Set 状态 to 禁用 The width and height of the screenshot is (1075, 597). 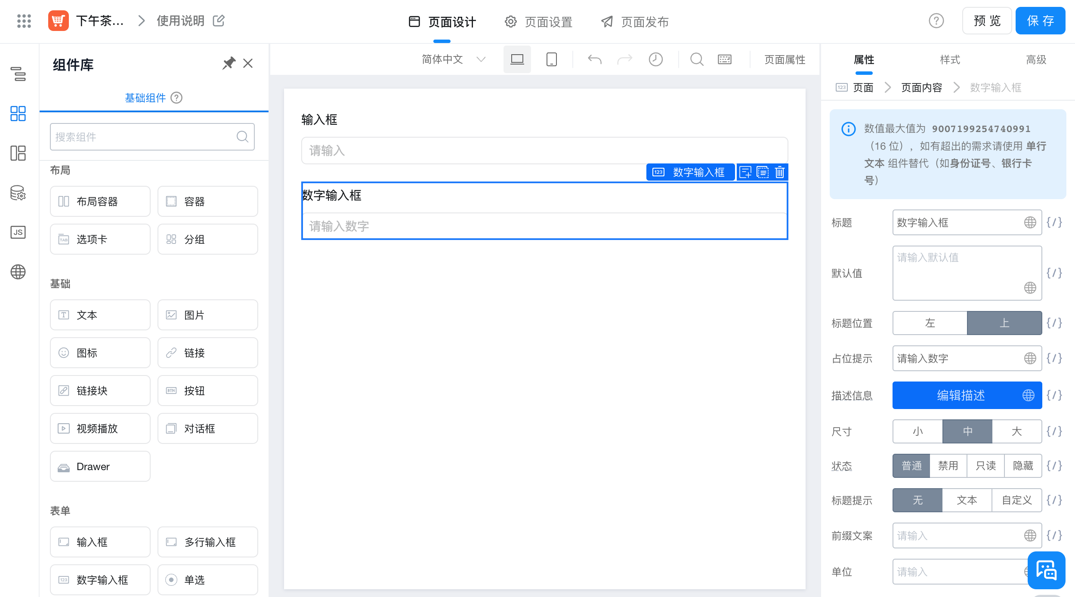(x=948, y=466)
